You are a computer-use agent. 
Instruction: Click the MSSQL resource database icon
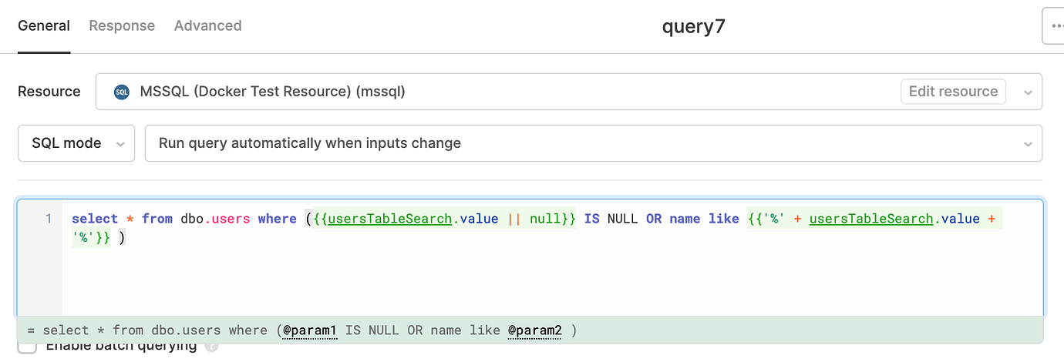tap(121, 92)
